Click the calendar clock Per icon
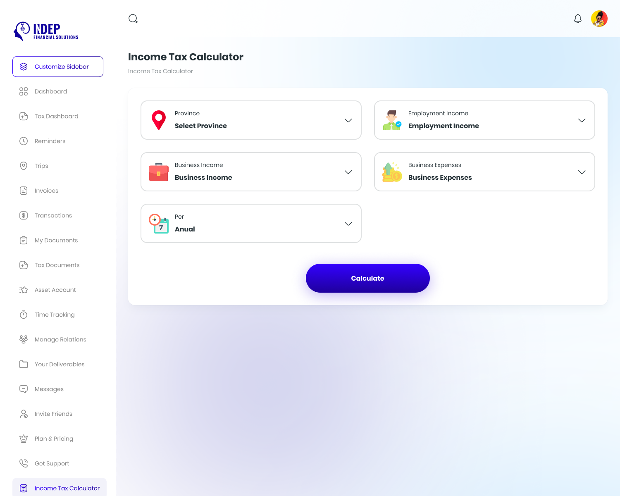 (159, 224)
